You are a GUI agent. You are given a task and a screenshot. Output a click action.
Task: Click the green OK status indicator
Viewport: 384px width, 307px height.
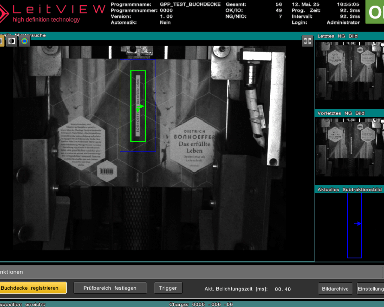tap(375, 12)
